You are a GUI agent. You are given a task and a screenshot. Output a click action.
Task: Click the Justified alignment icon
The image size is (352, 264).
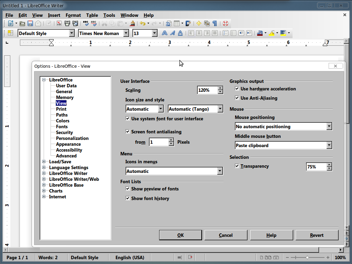point(215,33)
